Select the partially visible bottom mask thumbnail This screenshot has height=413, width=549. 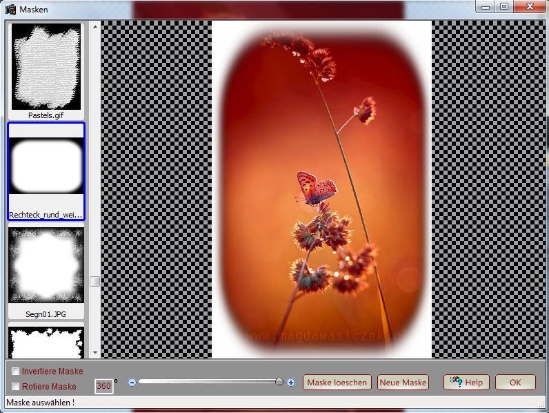(46, 342)
